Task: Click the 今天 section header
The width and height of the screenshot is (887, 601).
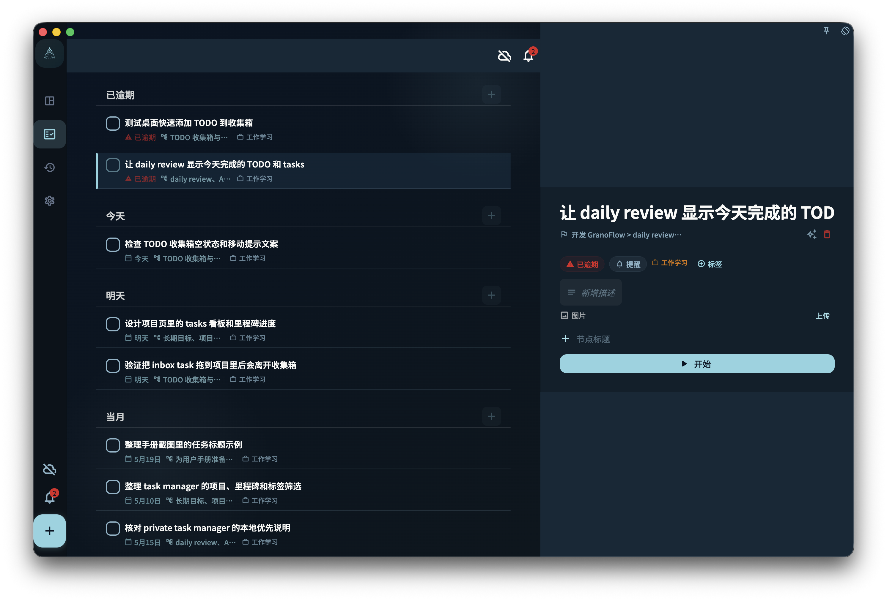Action: point(115,216)
